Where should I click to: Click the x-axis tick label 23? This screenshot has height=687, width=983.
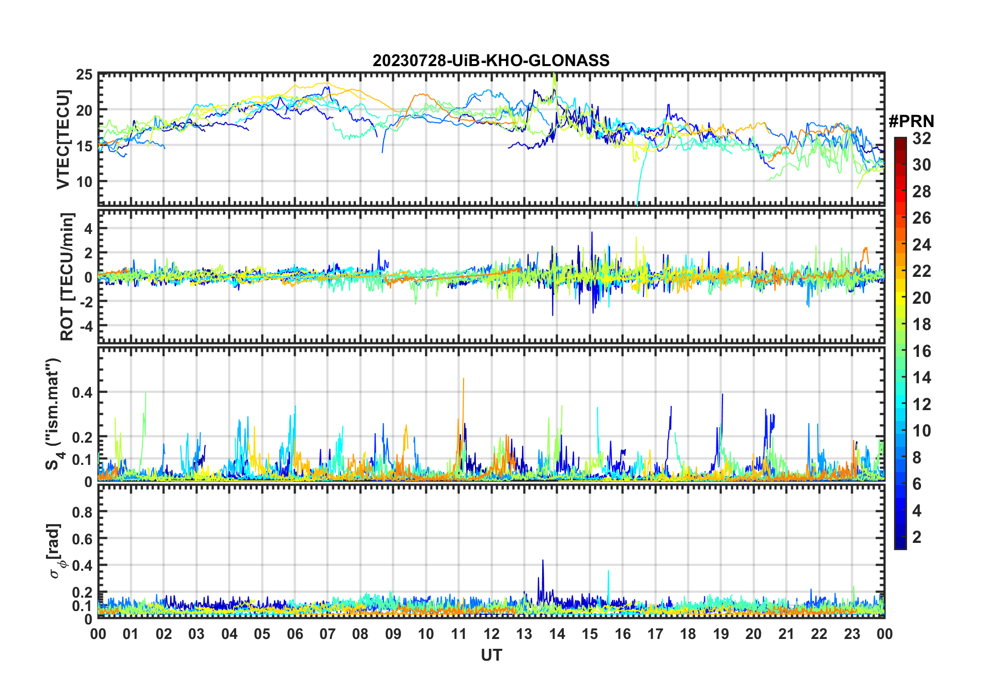click(852, 634)
